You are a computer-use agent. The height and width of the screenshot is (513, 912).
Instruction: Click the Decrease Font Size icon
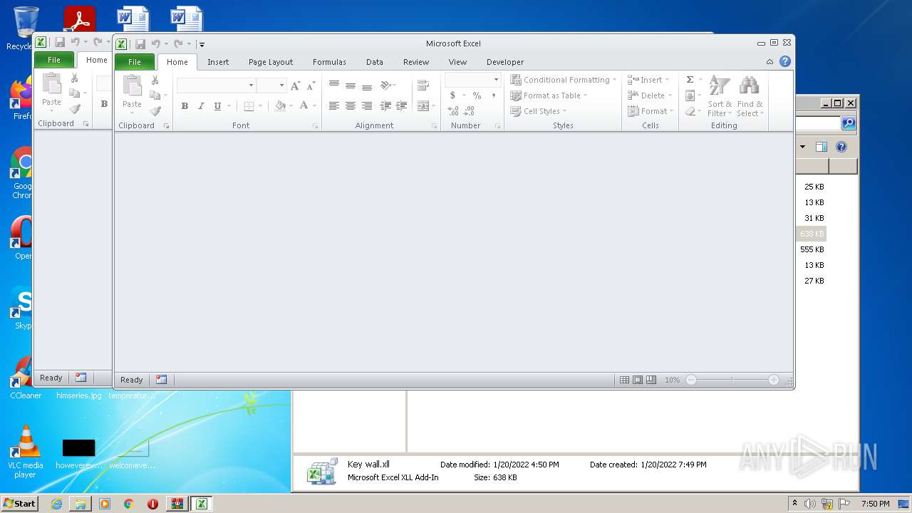[x=311, y=85]
